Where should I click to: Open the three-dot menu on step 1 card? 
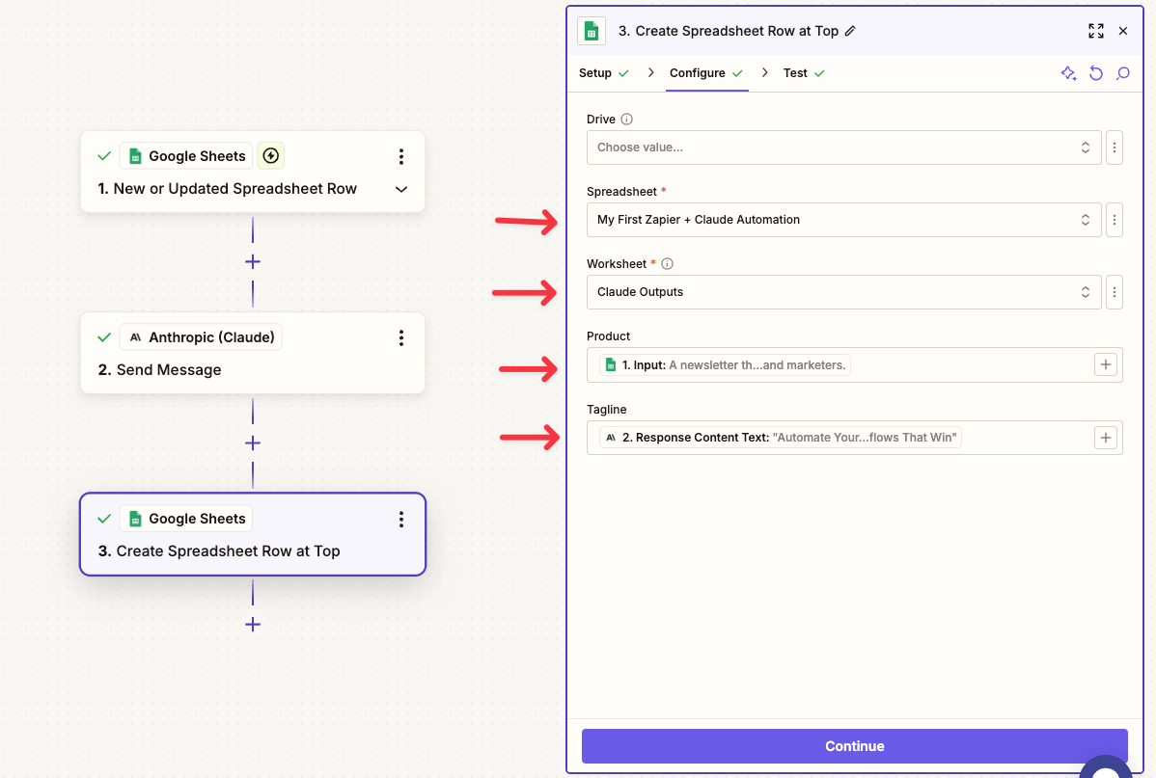click(401, 156)
